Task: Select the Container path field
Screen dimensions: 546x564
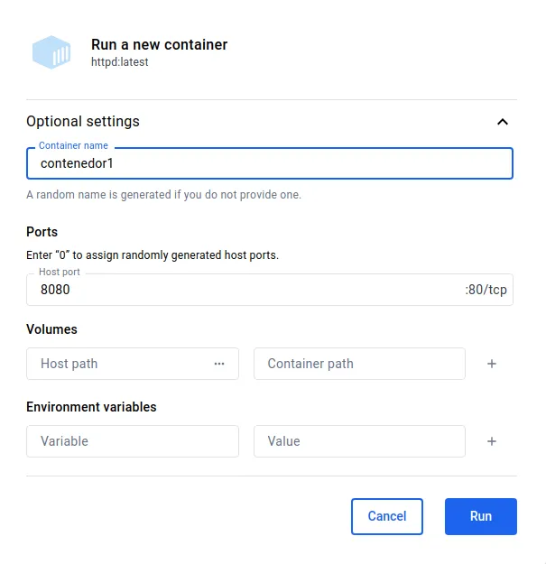Action: [x=358, y=364]
